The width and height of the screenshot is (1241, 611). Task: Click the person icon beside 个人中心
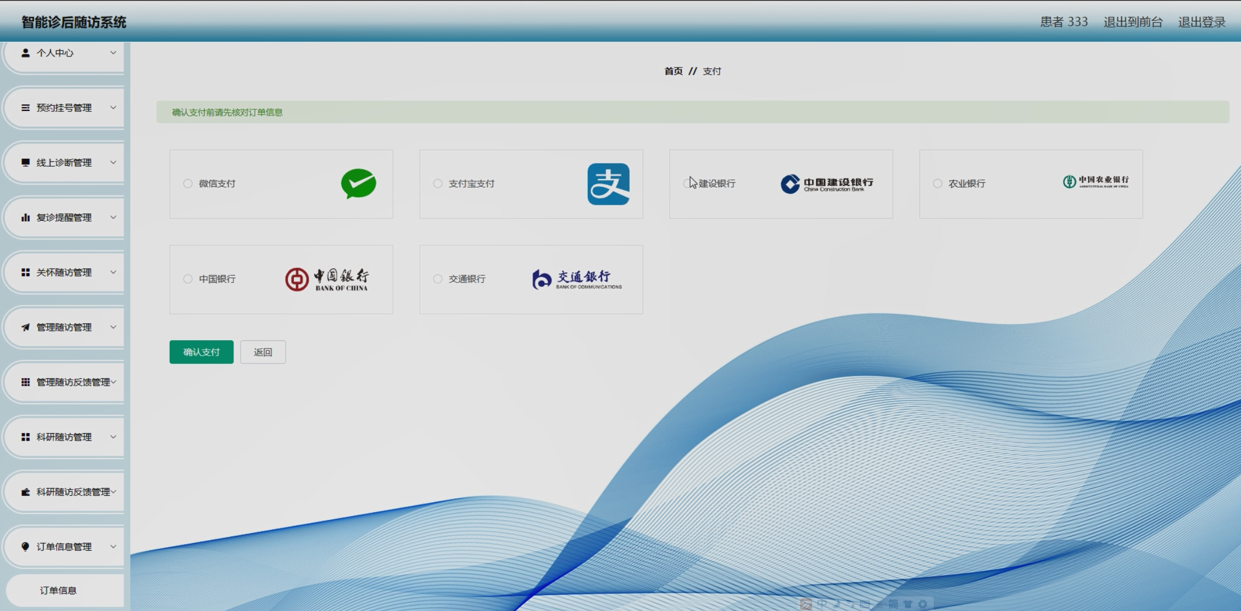[x=25, y=53]
